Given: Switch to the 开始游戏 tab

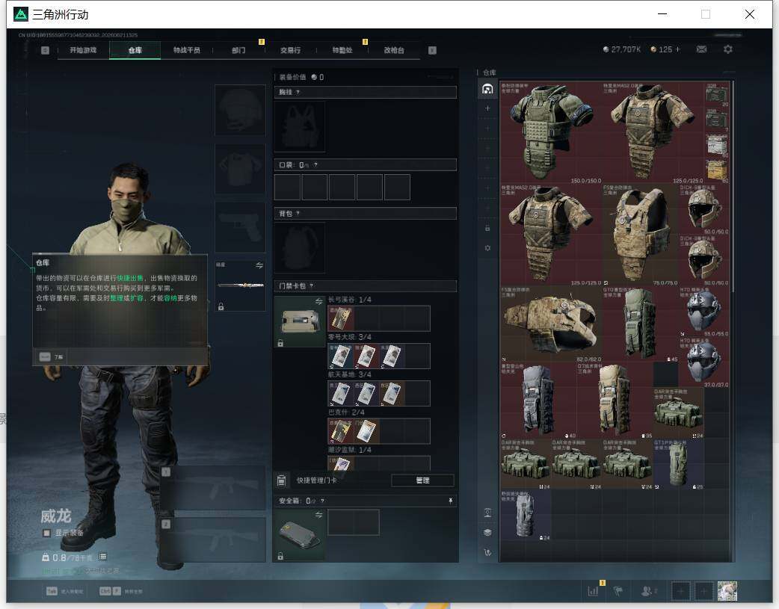Looking at the screenshot, I should pos(83,50).
